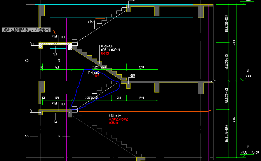Click red 'φ6@200' under ATb2,h=100
Screen dimensions: 261x161
[x=105, y=53]
